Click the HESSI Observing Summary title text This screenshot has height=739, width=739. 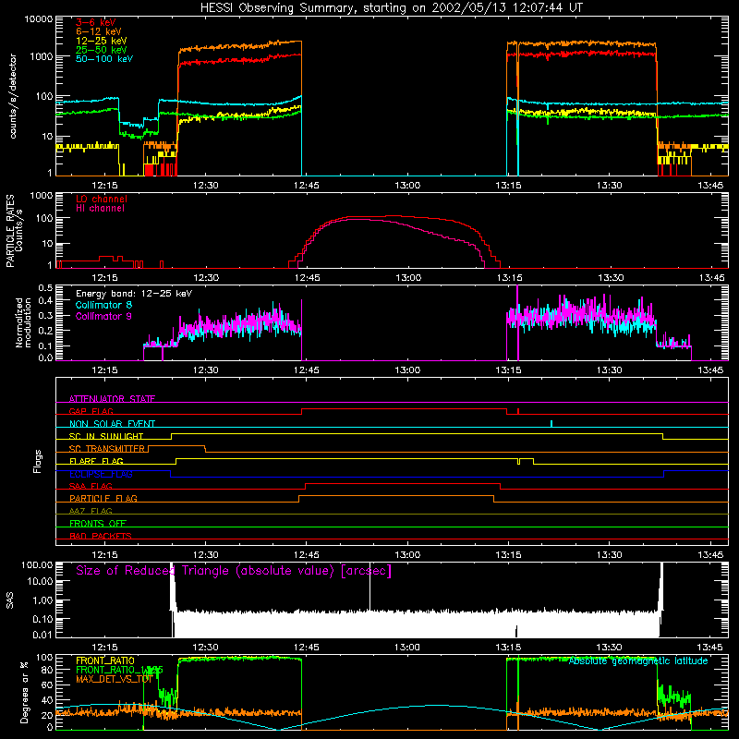pyautogui.click(x=391, y=8)
